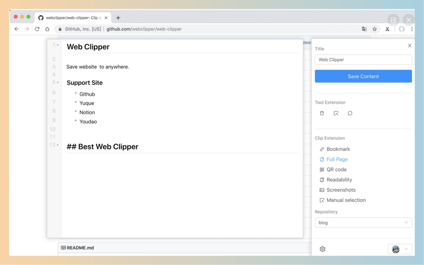Click the refresh icon under Tool Extension
Screen dimensions: 424x265
[x=350, y=113]
